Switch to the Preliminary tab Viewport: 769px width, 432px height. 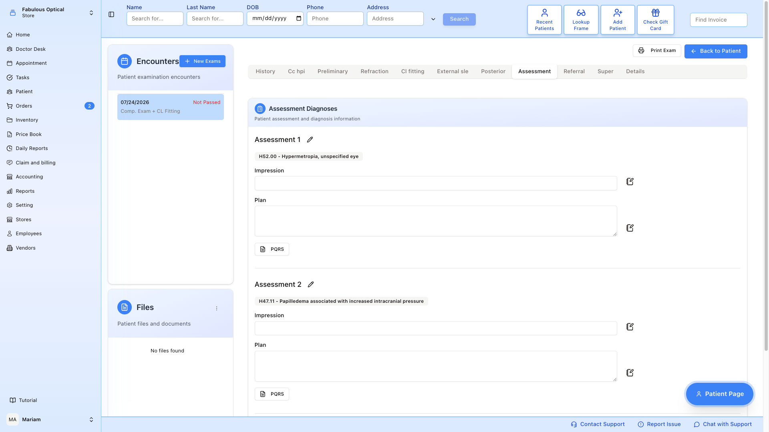point(332,72)
